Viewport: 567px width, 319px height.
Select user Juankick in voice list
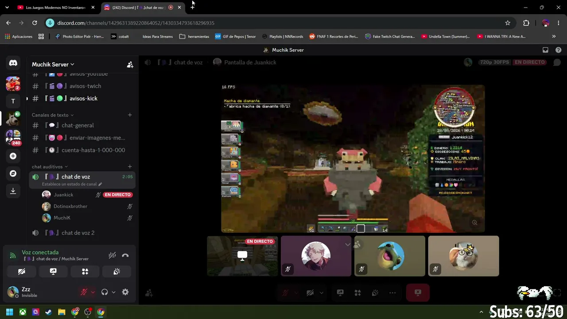(x=63, y=195)
